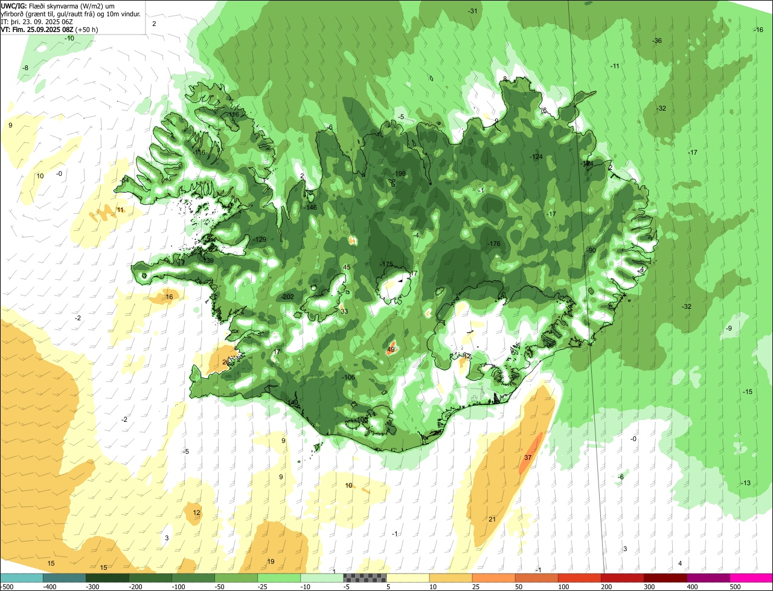Select the magenta above-500 legend swatch

pyautogui.click(x=751, y=578)
